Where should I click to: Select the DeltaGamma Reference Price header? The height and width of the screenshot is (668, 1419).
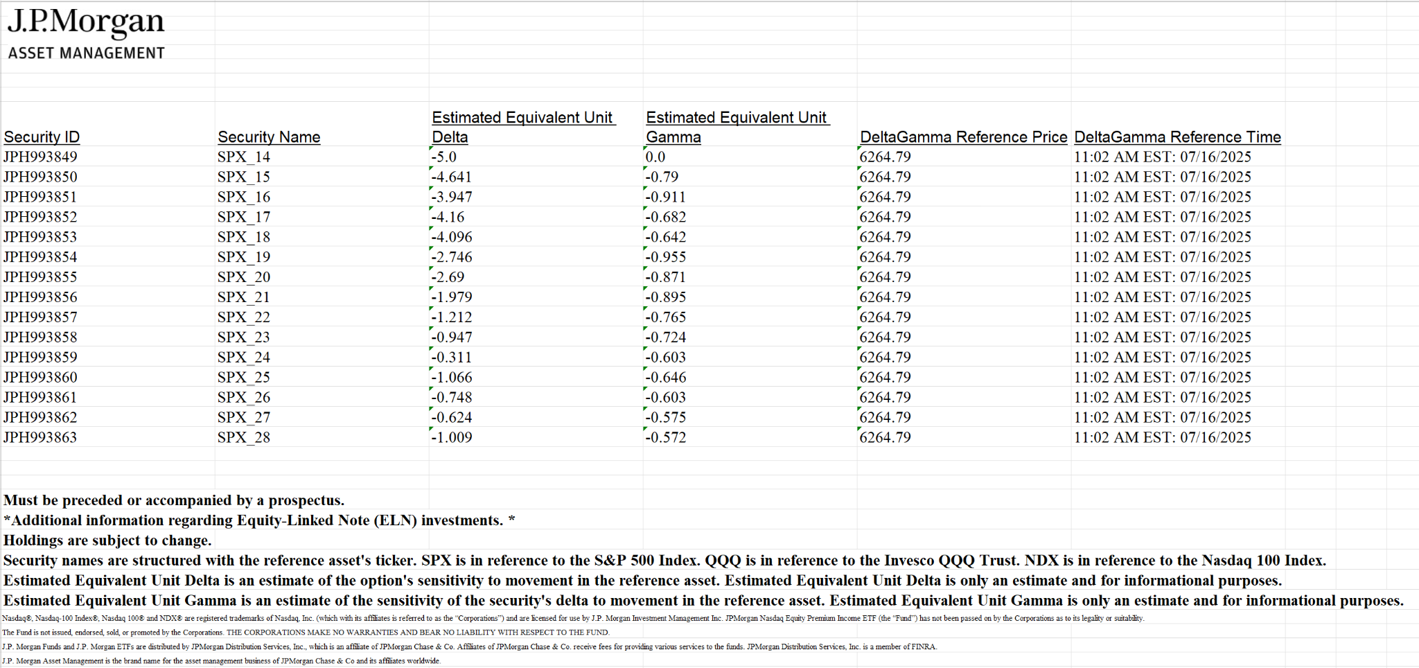click(964, 137)
